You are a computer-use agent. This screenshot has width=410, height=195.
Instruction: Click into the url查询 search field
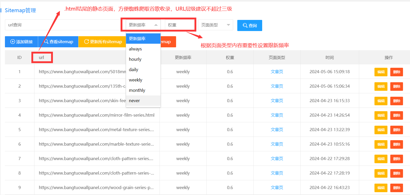(62, 25)
